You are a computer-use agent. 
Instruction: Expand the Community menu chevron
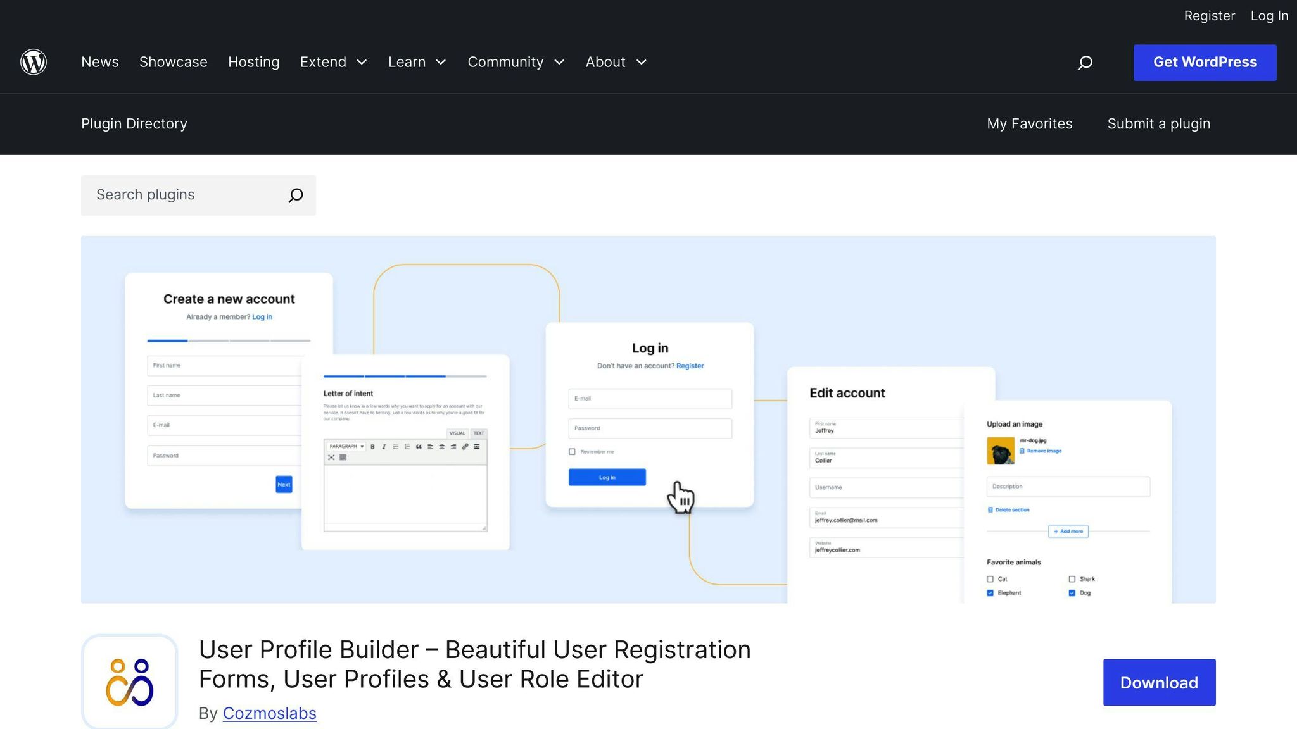(x=559, y=62)
